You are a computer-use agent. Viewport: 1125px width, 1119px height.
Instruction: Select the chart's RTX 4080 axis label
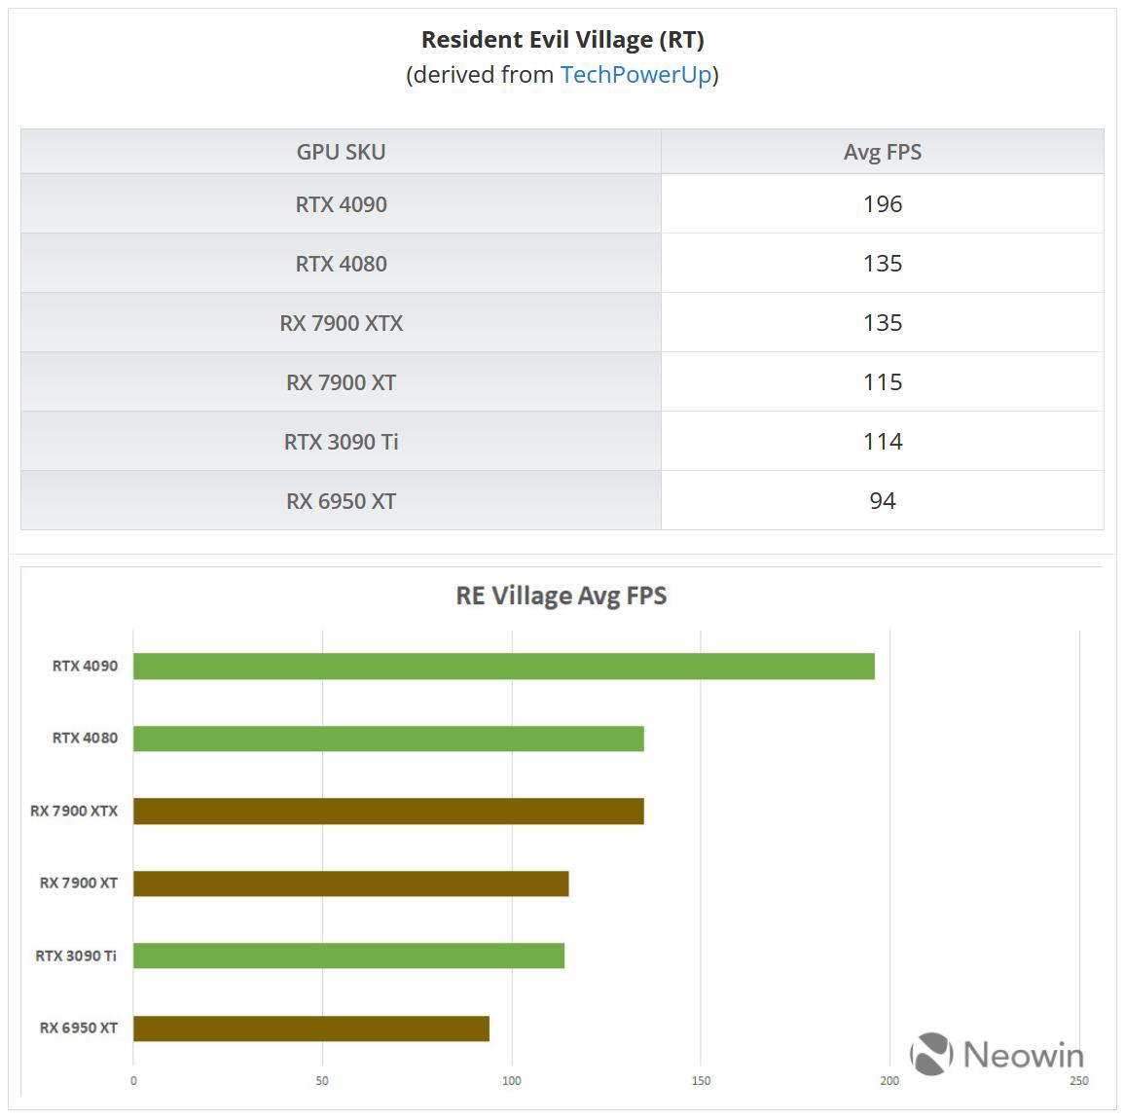85,738
